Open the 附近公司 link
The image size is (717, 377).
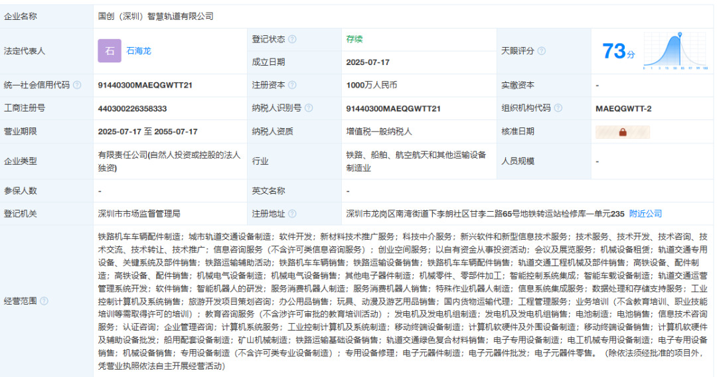coord(645,214)
